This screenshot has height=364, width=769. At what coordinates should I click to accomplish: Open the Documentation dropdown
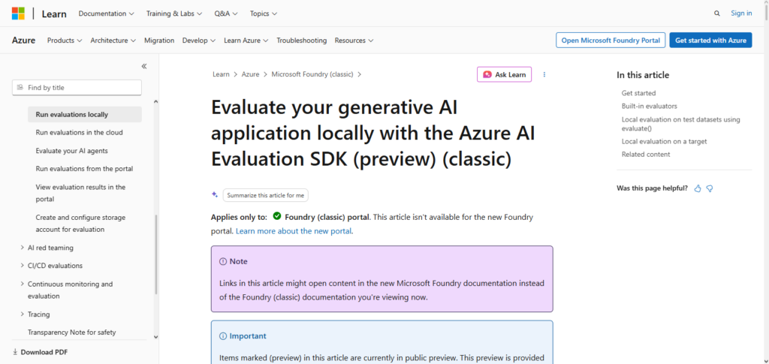pyautogui.click(x=107, y=14)
